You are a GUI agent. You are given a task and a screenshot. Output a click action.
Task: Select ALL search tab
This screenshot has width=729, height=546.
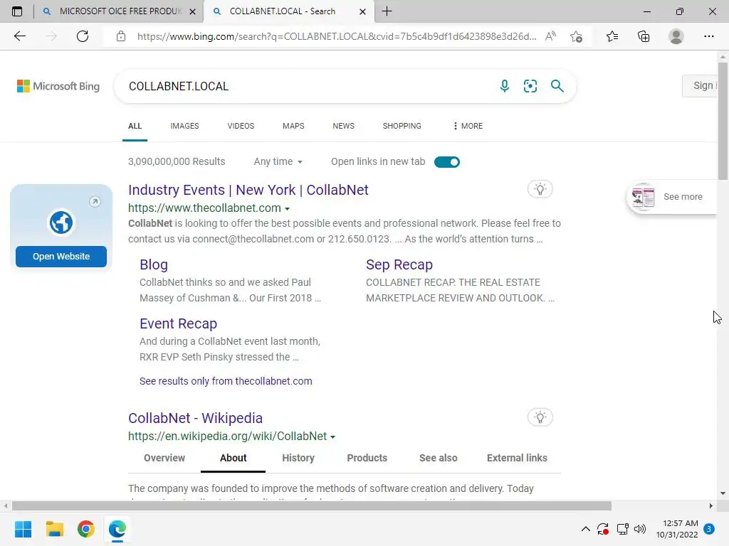pyautogui.click(x=135, y=126)
